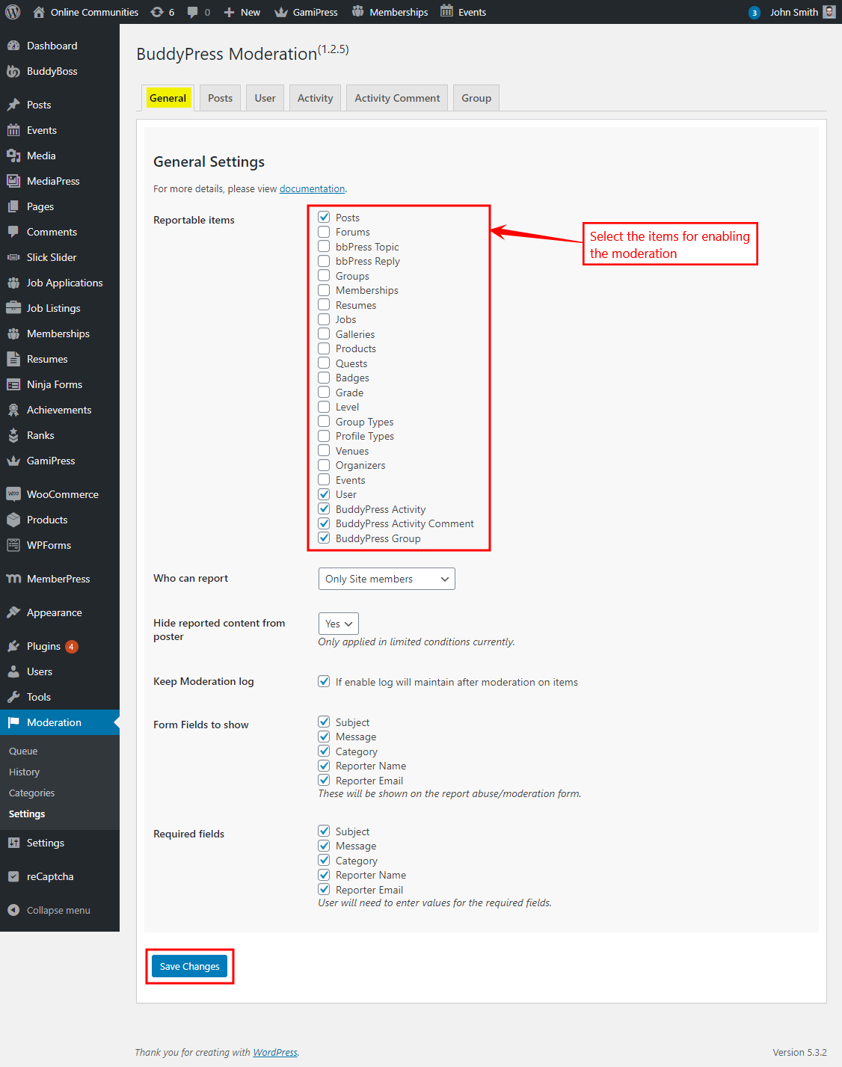Uncheck the Posts reportable item

pos(324,217)
